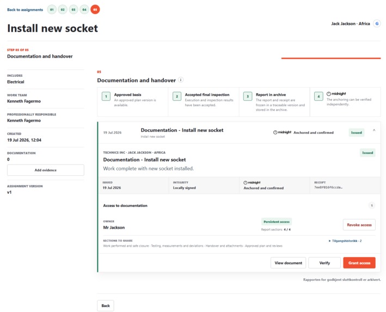Revoke access for Mr Jackson

point(359,225)
